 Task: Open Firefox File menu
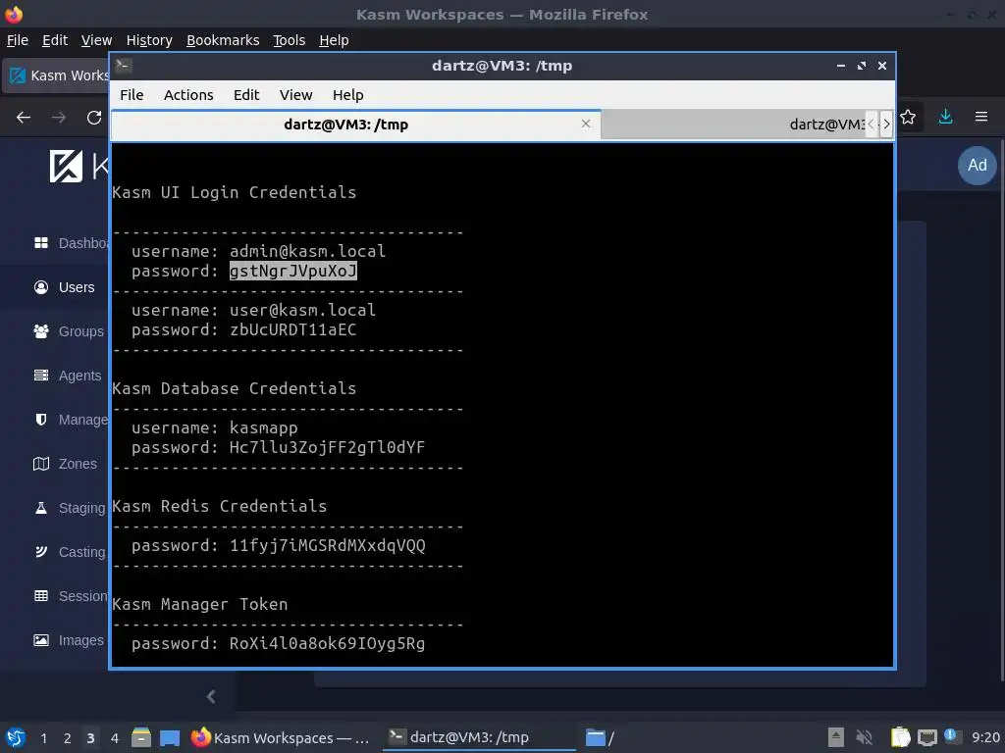(18, 40)
